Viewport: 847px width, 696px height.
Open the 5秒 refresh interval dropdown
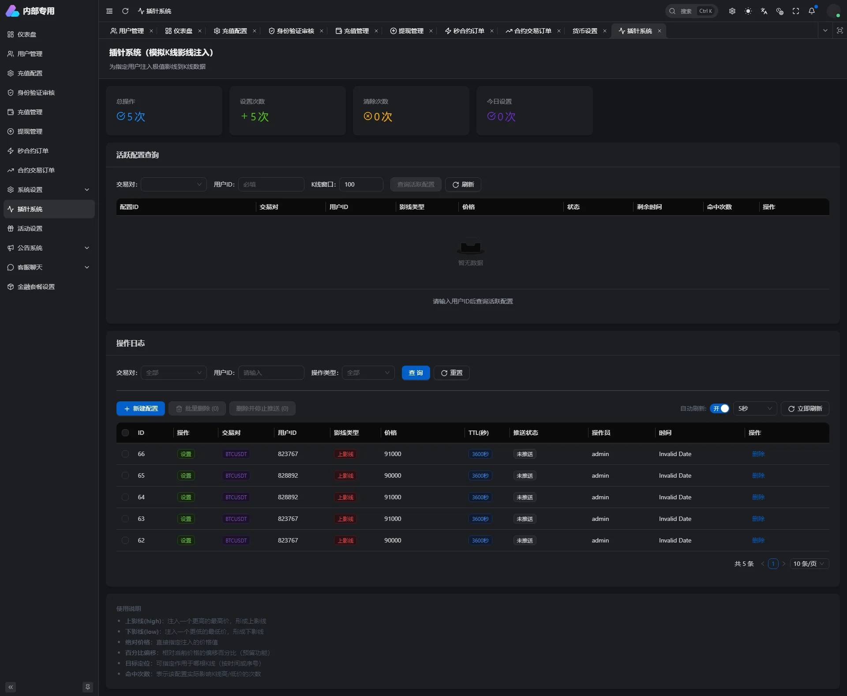click(755, 408)
